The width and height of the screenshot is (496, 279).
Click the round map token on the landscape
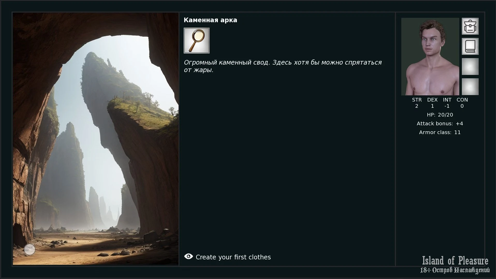29,249
